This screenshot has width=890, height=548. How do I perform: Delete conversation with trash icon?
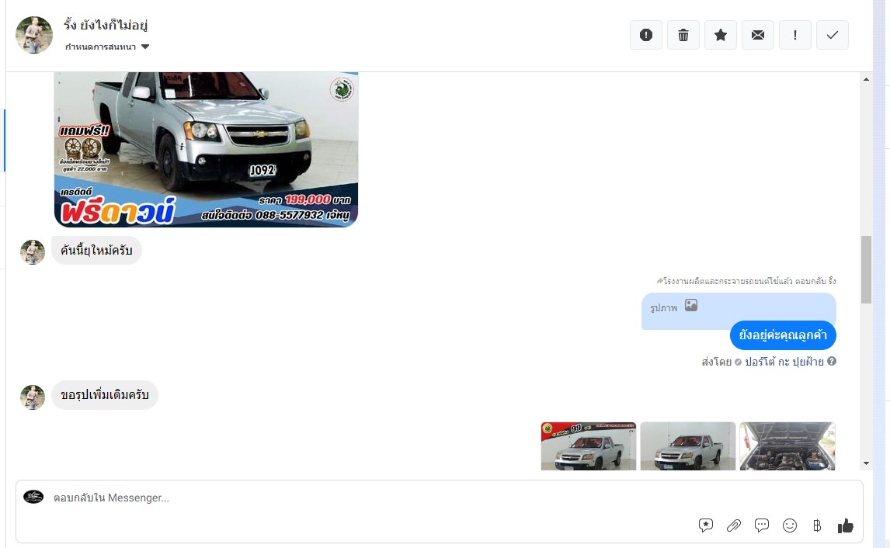[683, 35]
